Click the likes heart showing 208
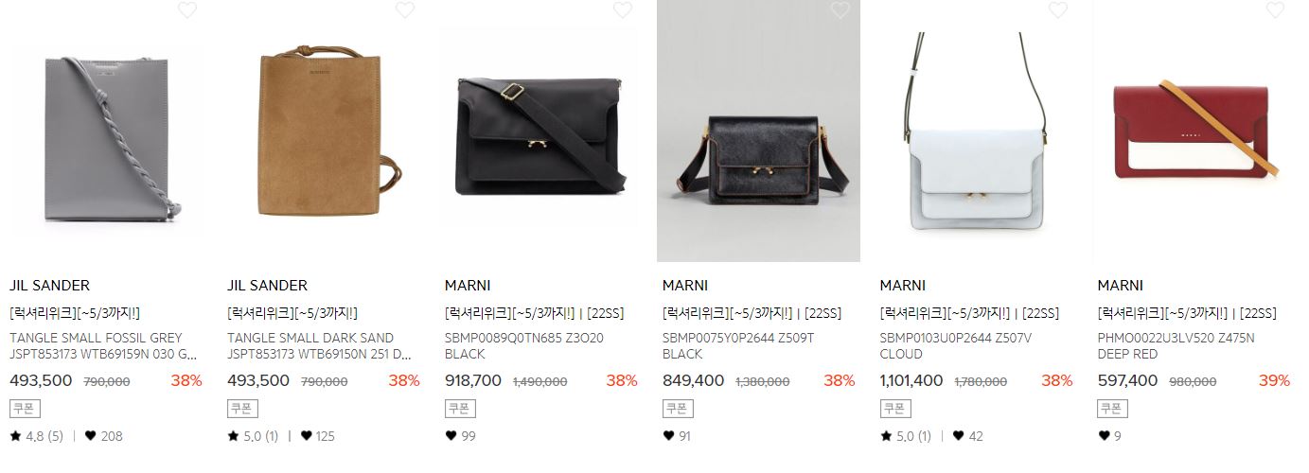 coord(91,436)
